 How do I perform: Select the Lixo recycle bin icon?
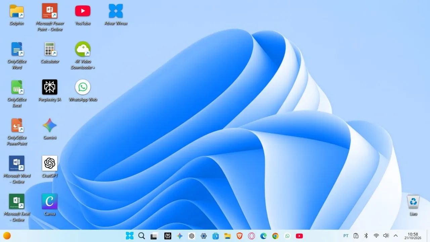413,201
